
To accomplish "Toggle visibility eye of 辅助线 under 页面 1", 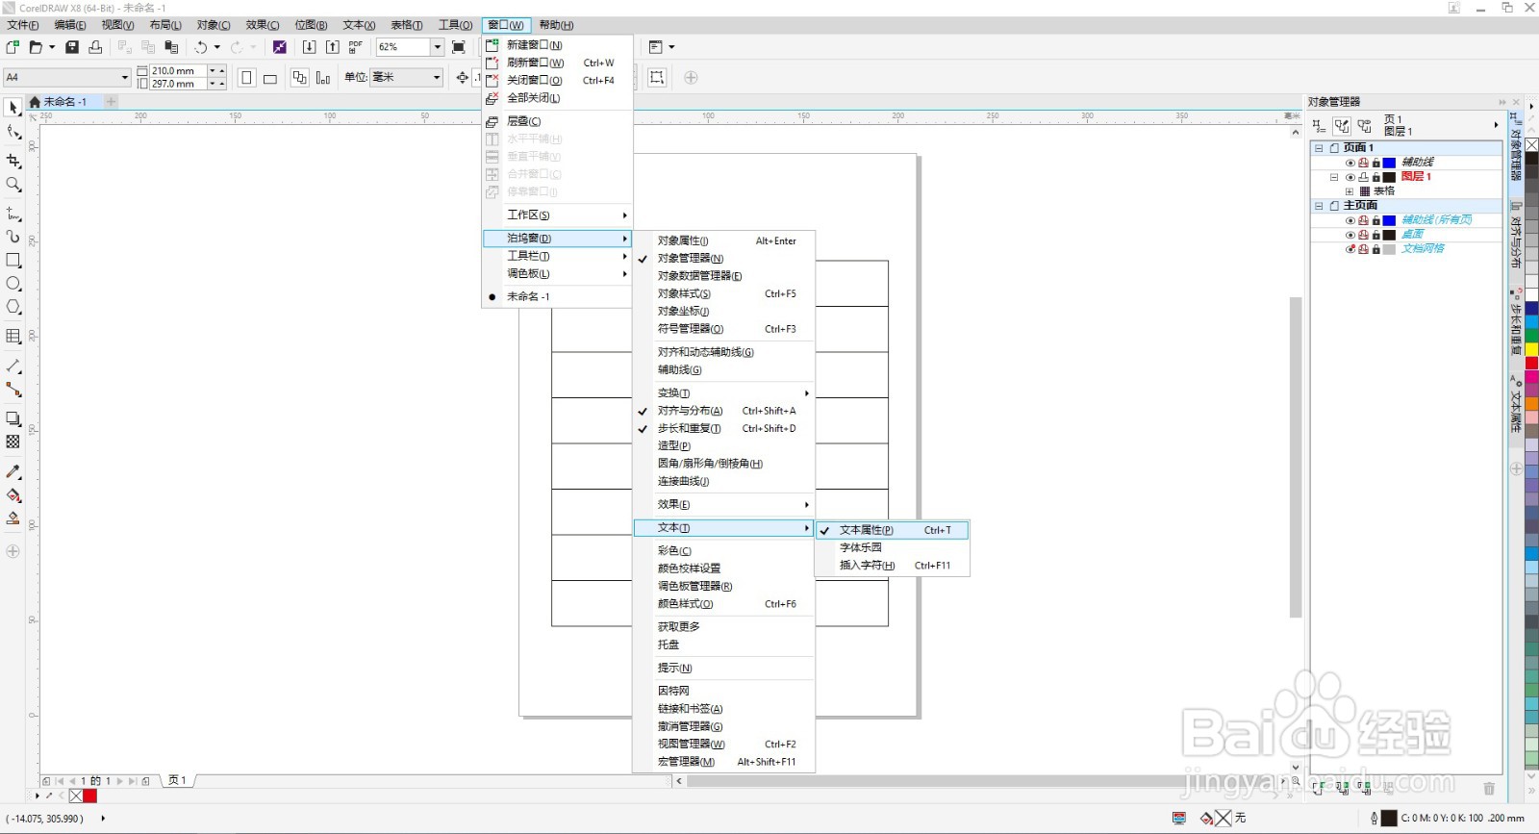I will click(1350, 163).
